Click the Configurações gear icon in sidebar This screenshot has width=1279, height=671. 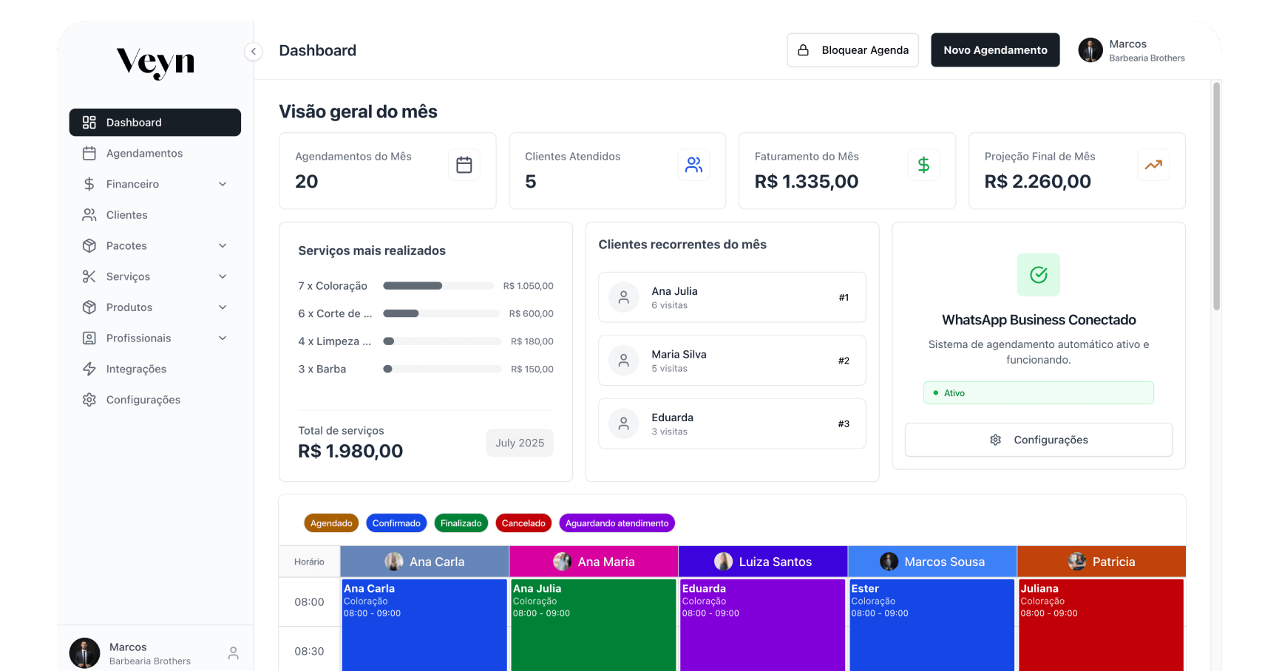(x=89, y=400)
